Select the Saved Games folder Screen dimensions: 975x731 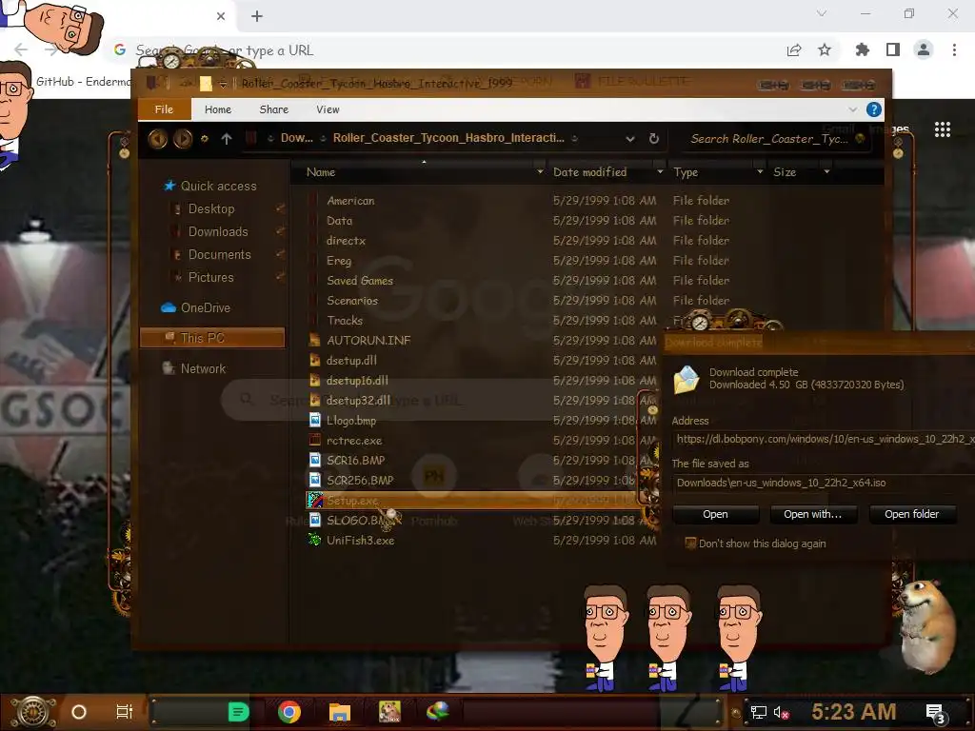click(x=360, y=281)
